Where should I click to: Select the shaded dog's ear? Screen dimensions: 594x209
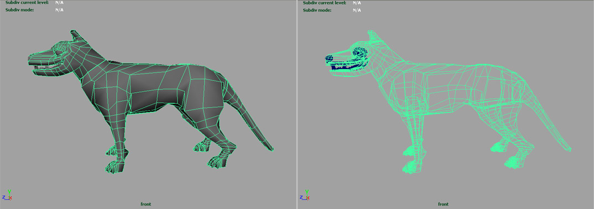[x=76, y=36]
